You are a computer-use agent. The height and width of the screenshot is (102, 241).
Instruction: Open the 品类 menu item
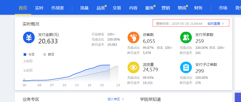tap(101, 8)
